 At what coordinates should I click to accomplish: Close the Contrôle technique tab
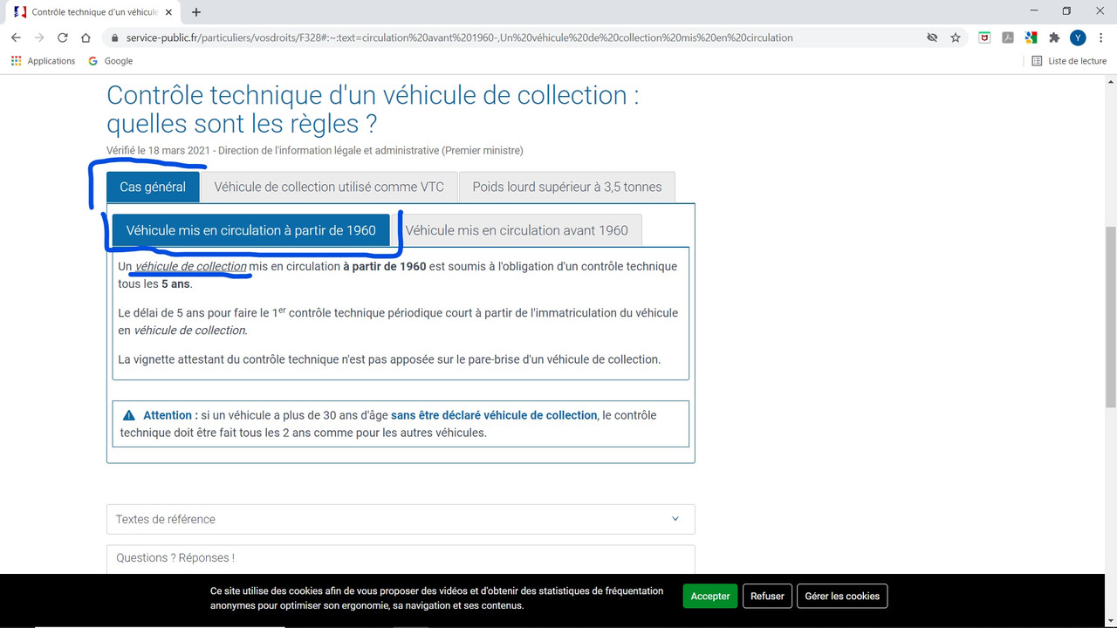point(170,12)
